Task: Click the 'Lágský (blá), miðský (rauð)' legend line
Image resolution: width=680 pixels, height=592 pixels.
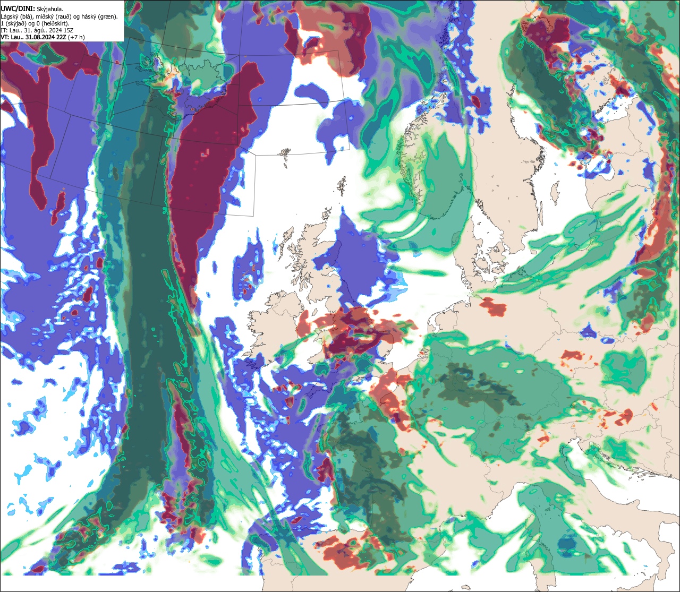Action: point(59,16)
